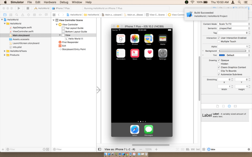This screenshot has height=157, width=252.
Task: Collapse the View Controller Scene
Action: pyautogui.click(x=54, y=20)
